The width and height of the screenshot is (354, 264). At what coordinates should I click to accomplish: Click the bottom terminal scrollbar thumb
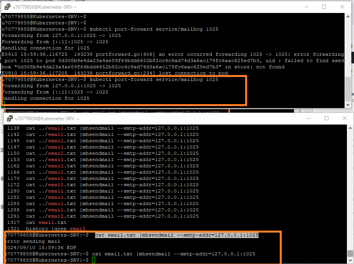click(350, 253)
